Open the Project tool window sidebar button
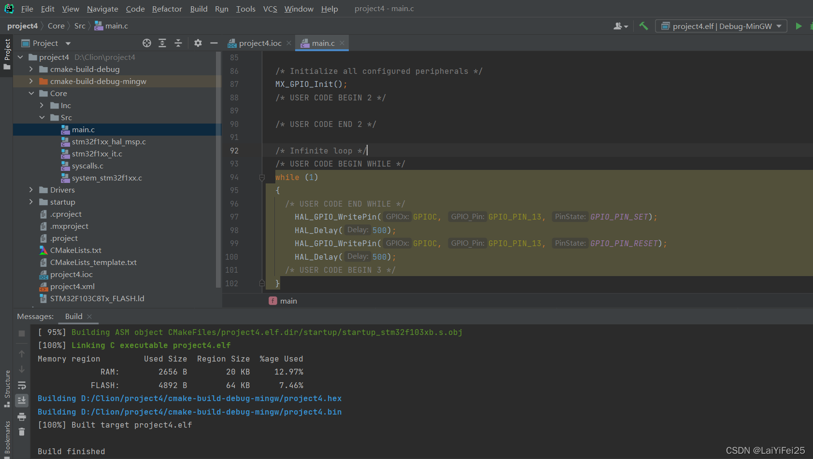This screenshot has width=813, height=459. click(7, 54)
